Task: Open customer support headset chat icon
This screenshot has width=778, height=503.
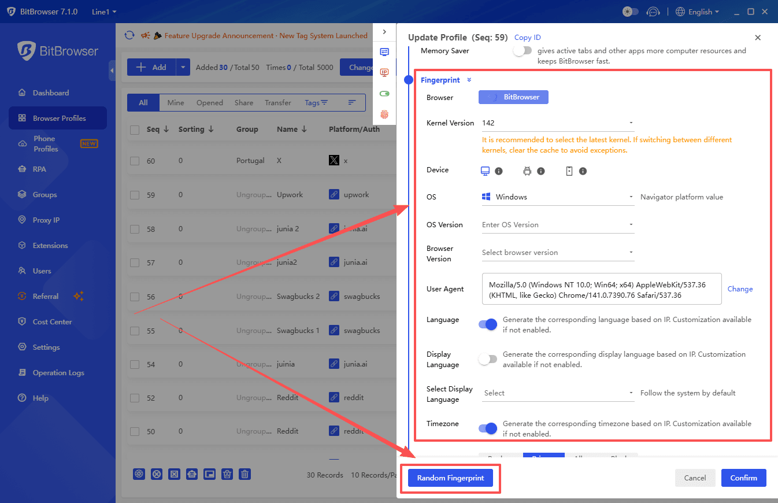Action: coord(653,12)
